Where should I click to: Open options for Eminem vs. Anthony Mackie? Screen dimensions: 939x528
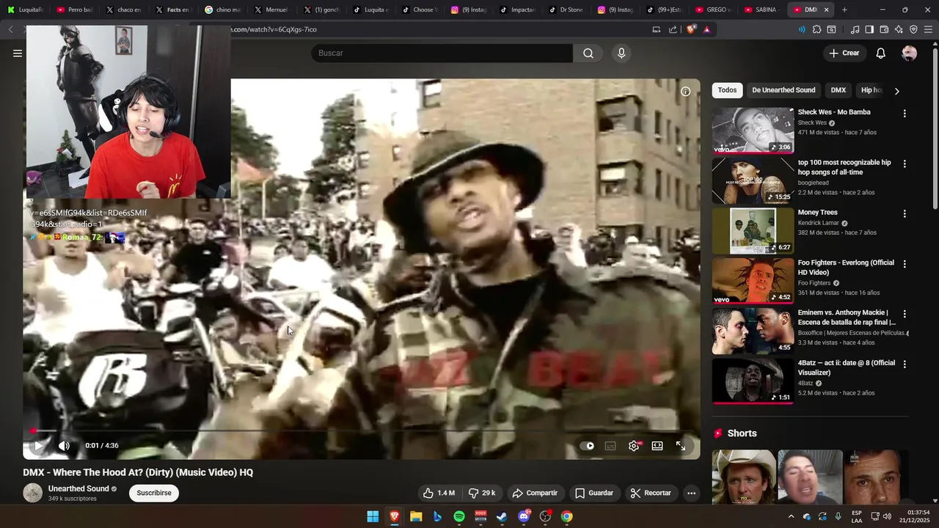[905, 314]
